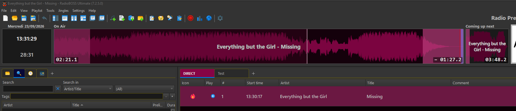Clear tags with the small x button
This screenshot has height=111, width=516.
pos(172,96)
